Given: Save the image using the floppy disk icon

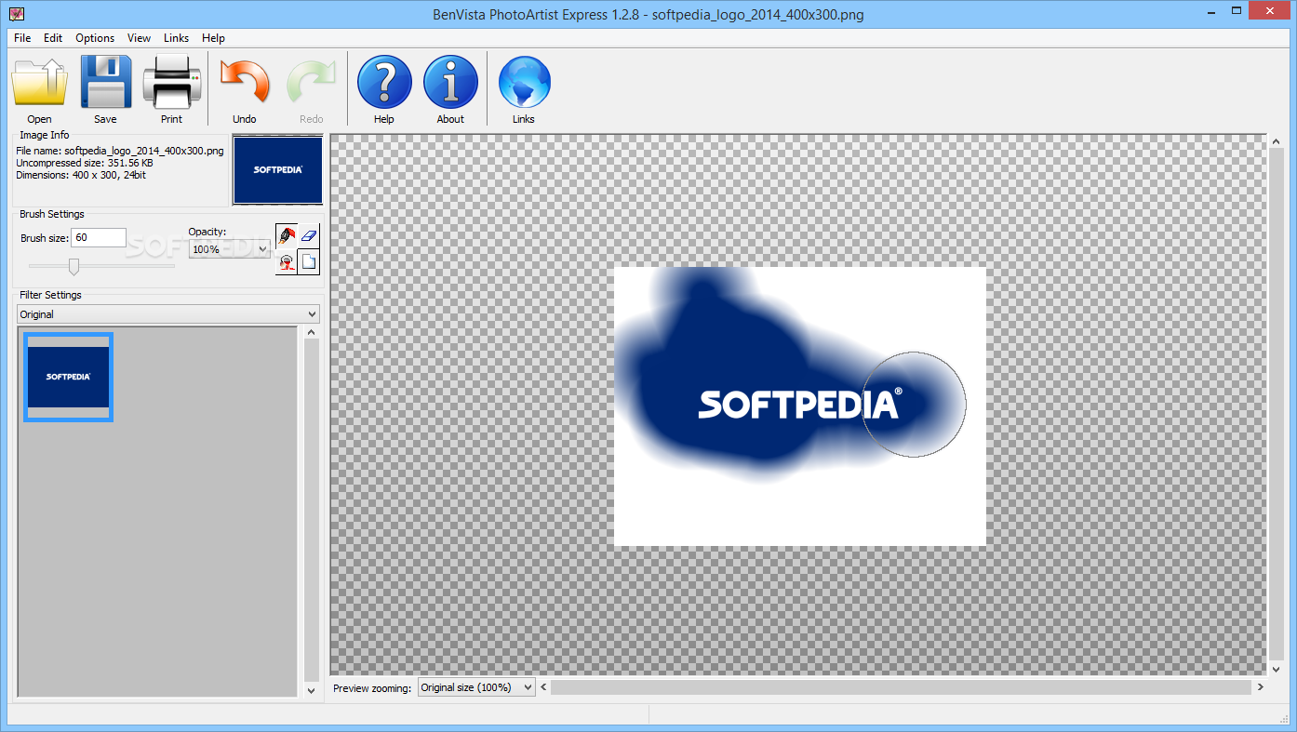Looking at the screenshot, I should [105, 82].
